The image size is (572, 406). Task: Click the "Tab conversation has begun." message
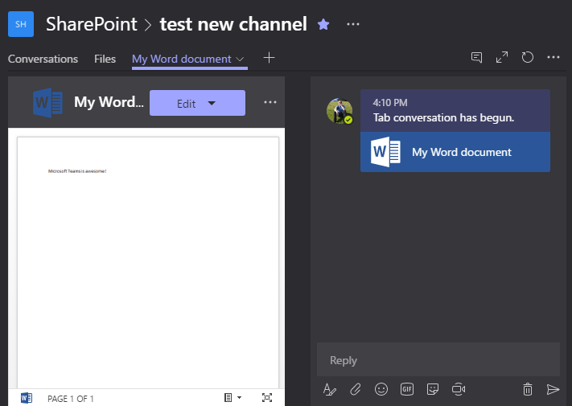(443, 117)
